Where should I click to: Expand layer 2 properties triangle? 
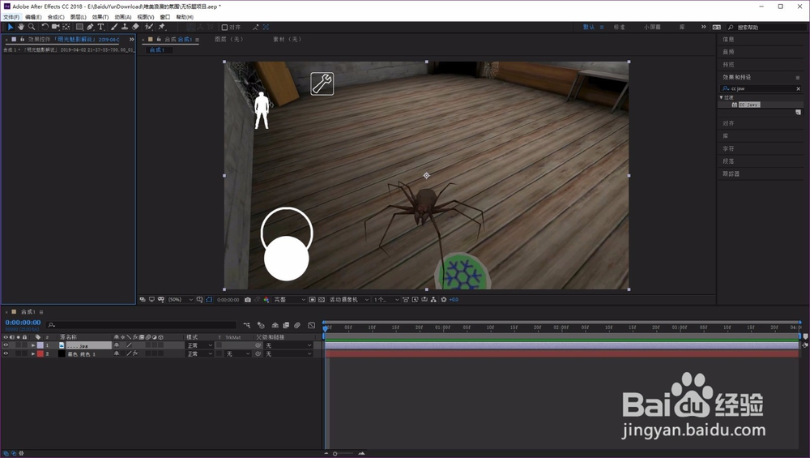33,354
